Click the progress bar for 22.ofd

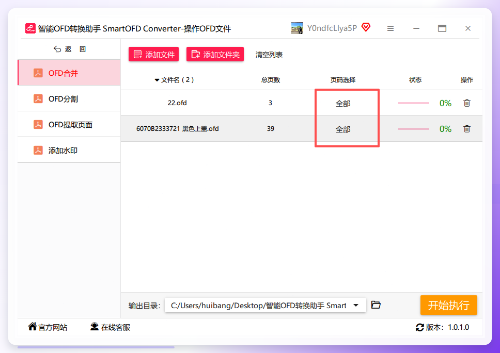click(414, 103)
